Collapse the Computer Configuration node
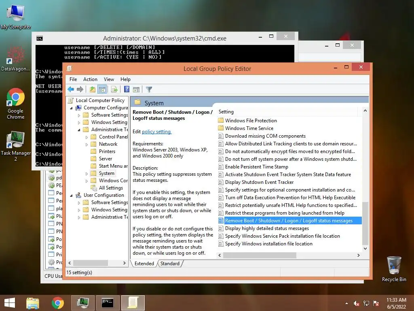The height and width of the screenshot is (311, 414). 71,108
